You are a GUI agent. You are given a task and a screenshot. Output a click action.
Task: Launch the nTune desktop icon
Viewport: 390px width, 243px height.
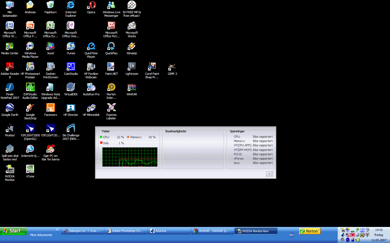pos(30,171)
